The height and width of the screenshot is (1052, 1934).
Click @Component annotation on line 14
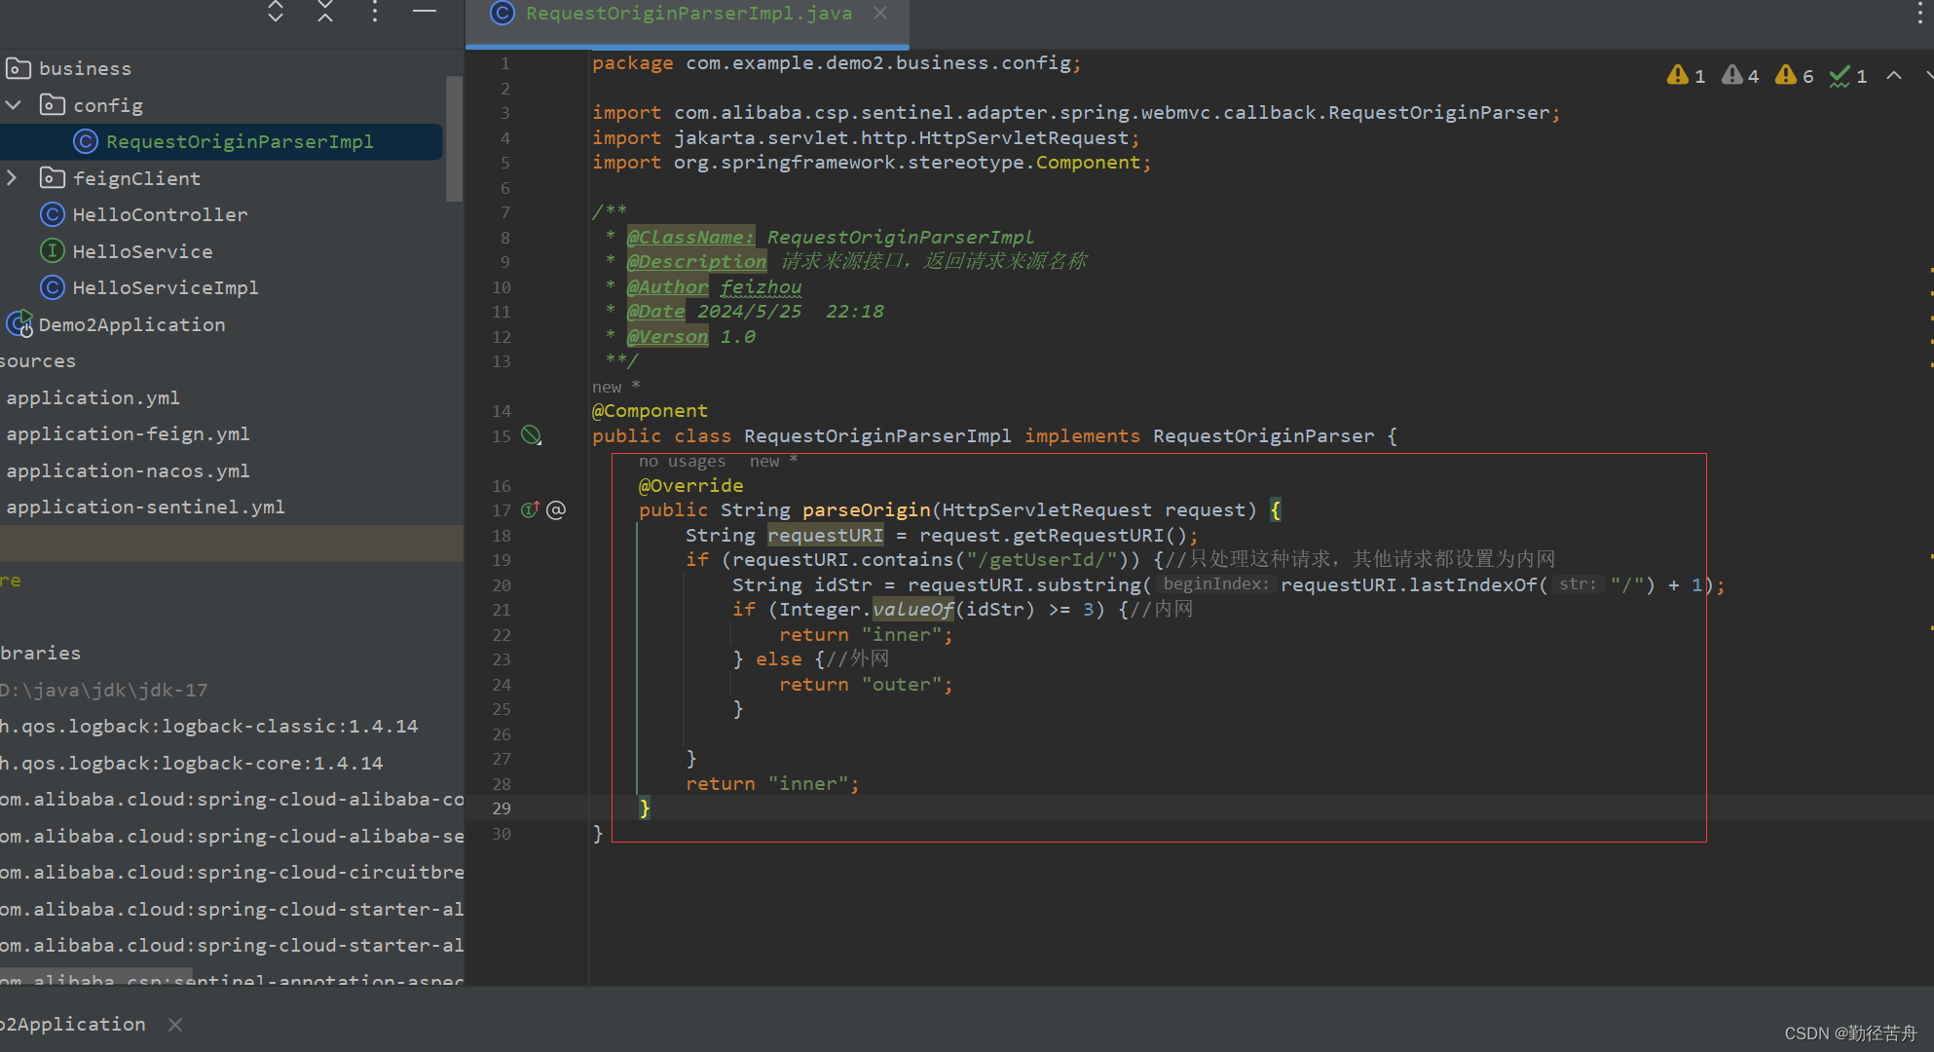[x=651, y=411]
